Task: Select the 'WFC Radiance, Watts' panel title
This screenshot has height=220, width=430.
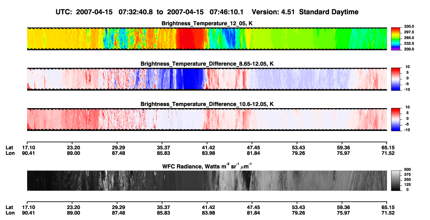Action: coord(207,167)
